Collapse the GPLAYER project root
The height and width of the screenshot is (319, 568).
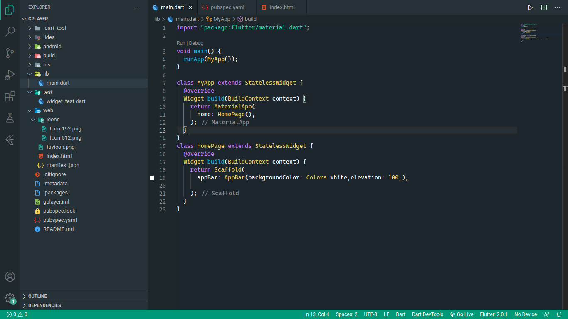(x=84, y=19)
